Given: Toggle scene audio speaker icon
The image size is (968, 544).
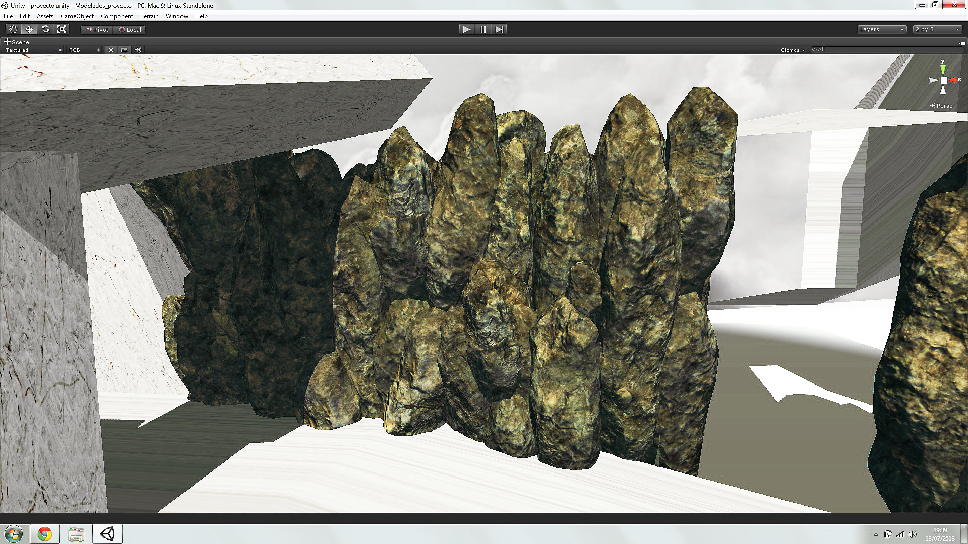Looking at the screenshot, I should pyautogui.click(x=138, y=50).
